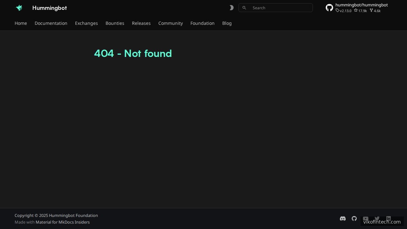Open the hummingbot/hummingbot repository link
The width and height of the screenshot is (407, 229).
(x=361, y=5)
